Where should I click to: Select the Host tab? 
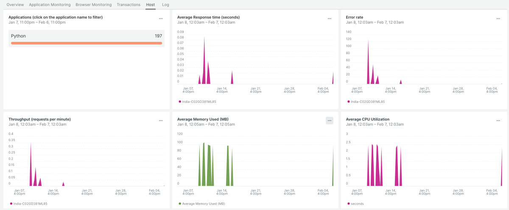click(150, 5)
